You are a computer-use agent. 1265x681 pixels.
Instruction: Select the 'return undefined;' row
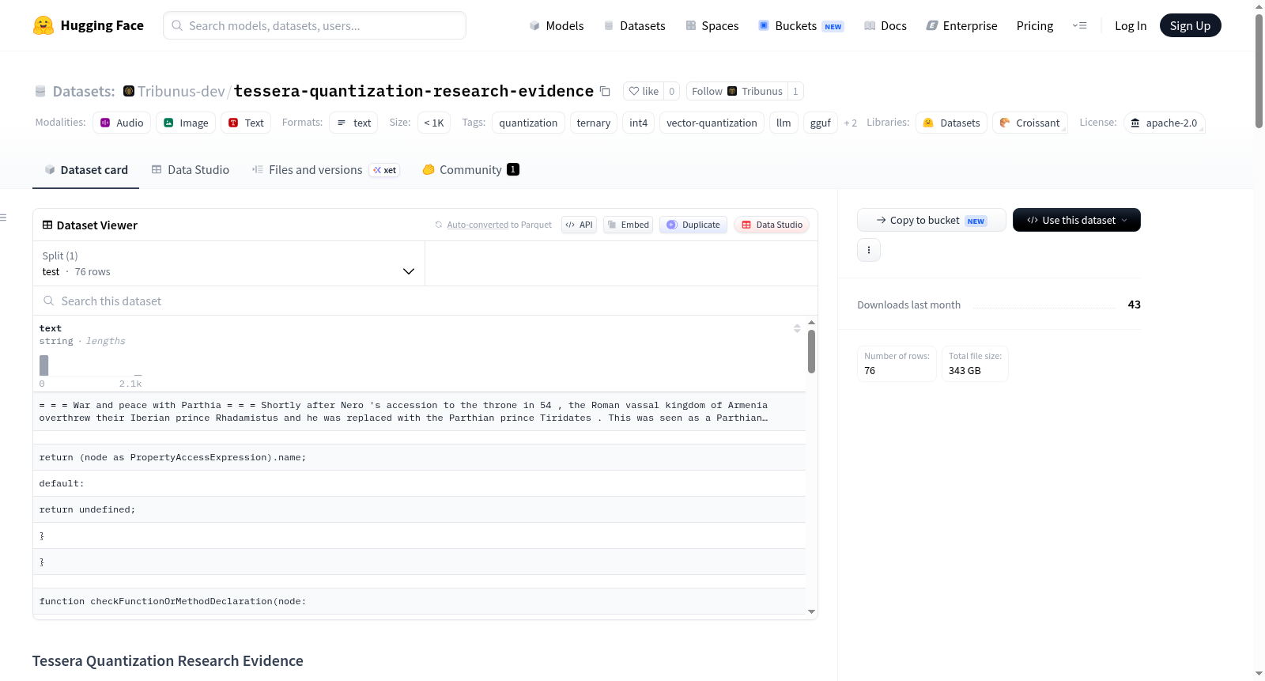click(x=419, y=509)
